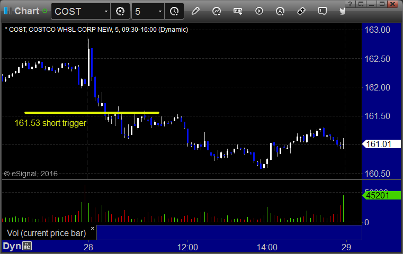The image size is (403, 254).
Task: Toggle the Dyn scaling label
Action: pos(12,246)
